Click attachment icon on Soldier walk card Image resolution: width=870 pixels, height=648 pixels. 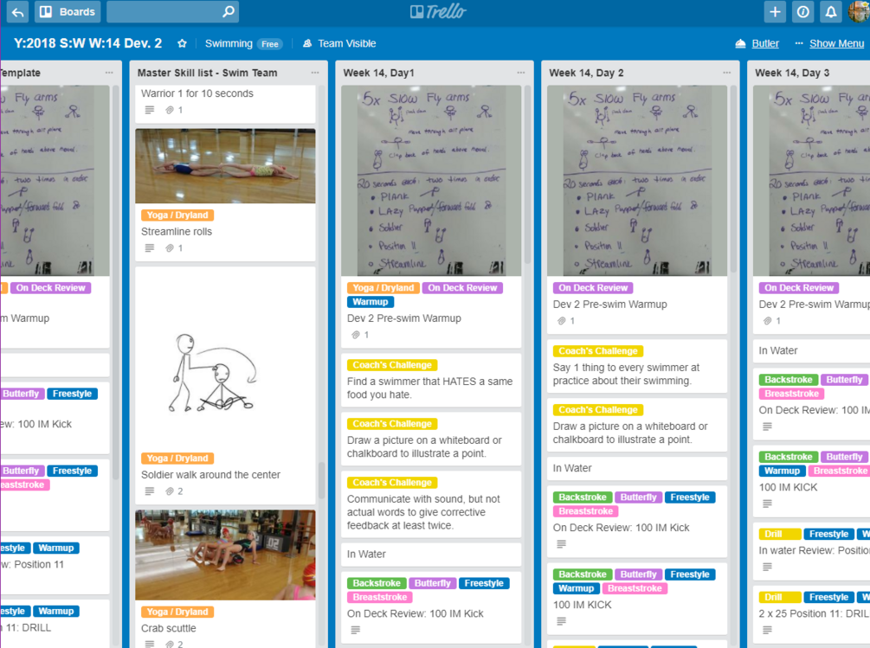pyautogui.click(x=170, y=491)
